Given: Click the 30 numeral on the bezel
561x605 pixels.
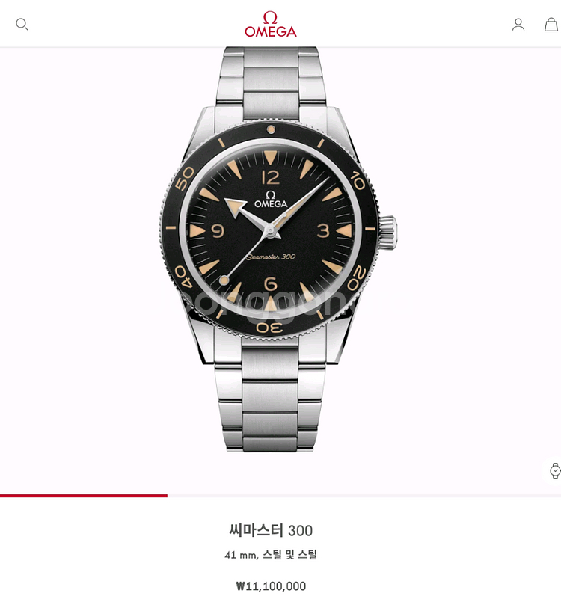Looking at the screenshot, I should (270, 328).
